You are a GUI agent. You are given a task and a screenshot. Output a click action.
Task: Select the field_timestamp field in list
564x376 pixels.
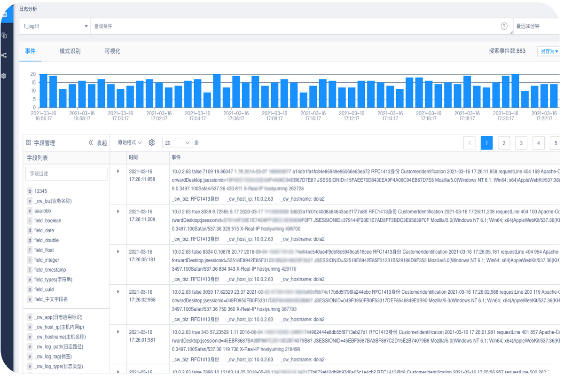click(x=50, y=270)
